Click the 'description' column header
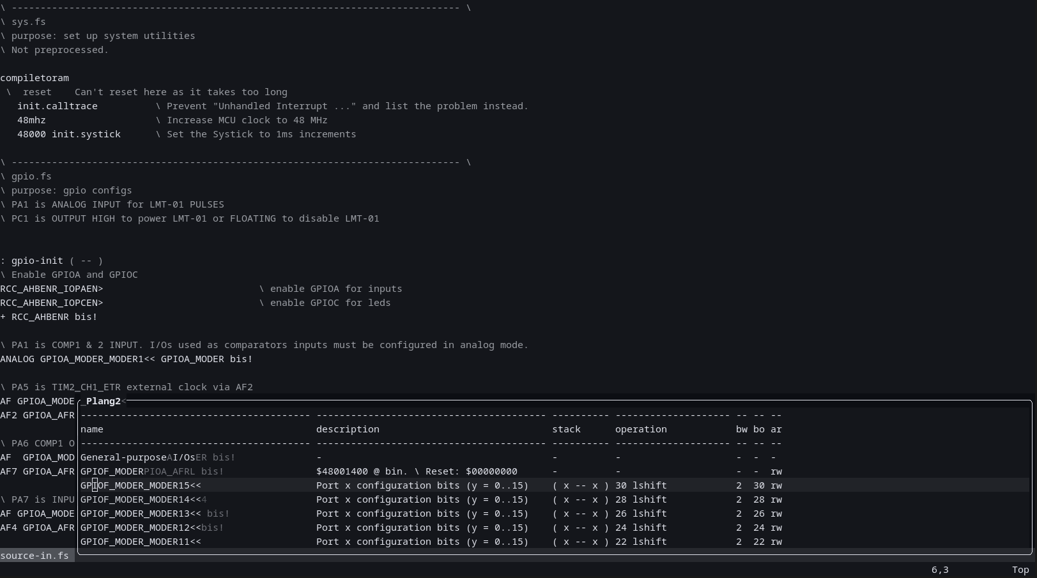The width and height of the screenshot is (1037, 578). (348, 429)
